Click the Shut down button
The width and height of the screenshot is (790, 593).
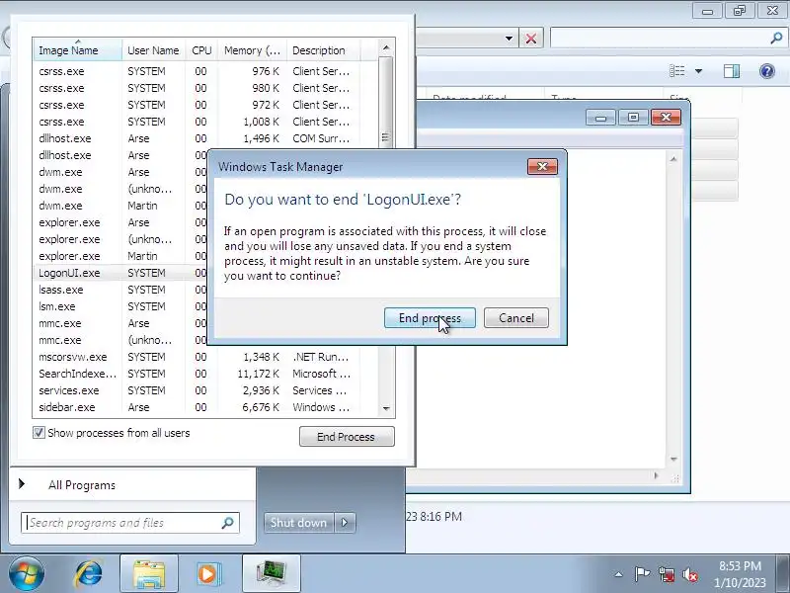(x=299, y=523)
